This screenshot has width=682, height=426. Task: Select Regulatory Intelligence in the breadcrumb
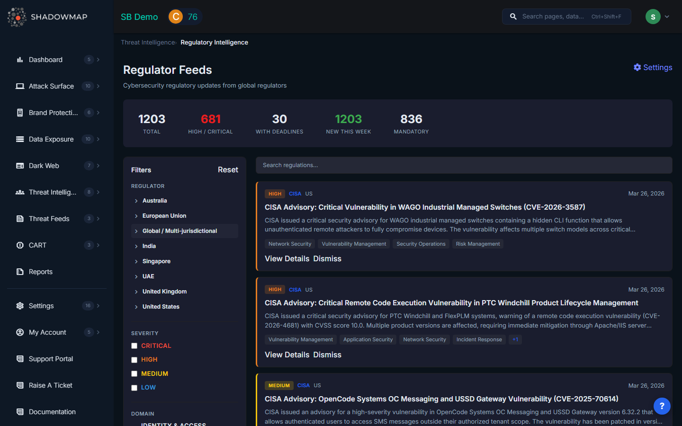(214, 42)
